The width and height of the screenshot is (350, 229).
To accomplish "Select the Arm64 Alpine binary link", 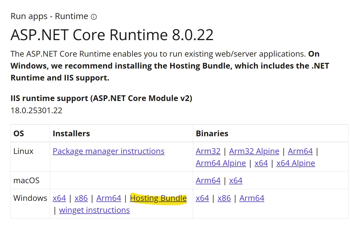I will (x=221, y=163).
